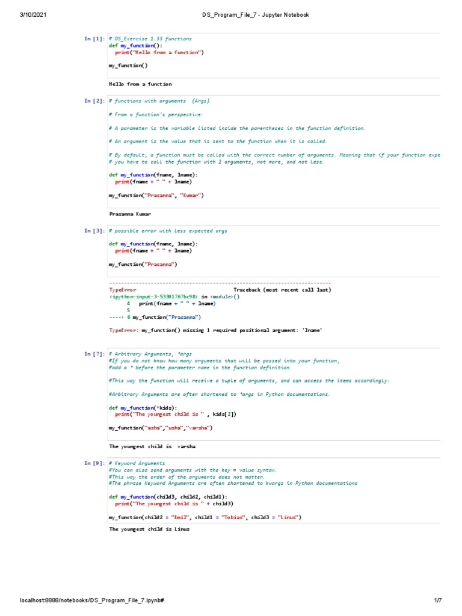Click the comment #You can also send arguments

[x=192, y=470]
